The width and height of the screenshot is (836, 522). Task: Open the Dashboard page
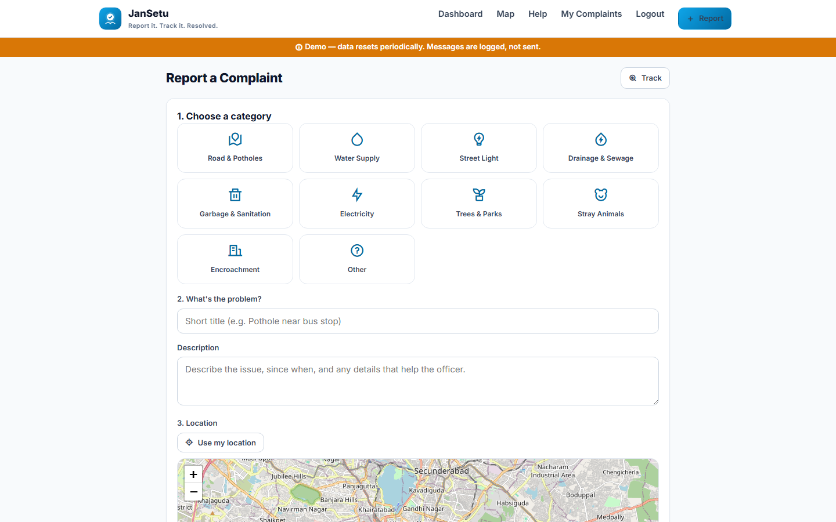[x=460, y=14]
